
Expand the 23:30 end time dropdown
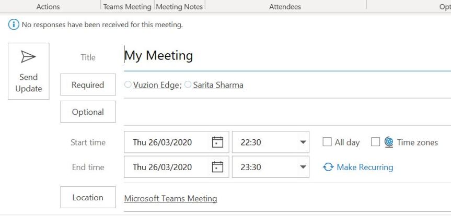tap(303, 167)
